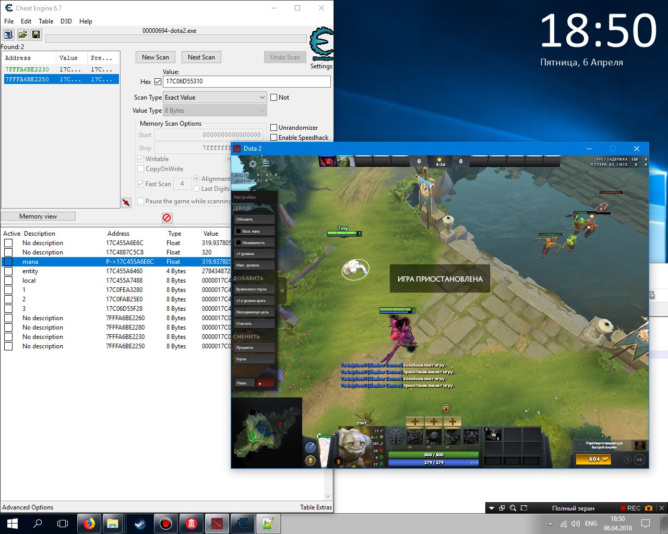The height and width of the screenshot is (534, 668).
Task: Open the D3D menu
Action: (x=66, y=21)
